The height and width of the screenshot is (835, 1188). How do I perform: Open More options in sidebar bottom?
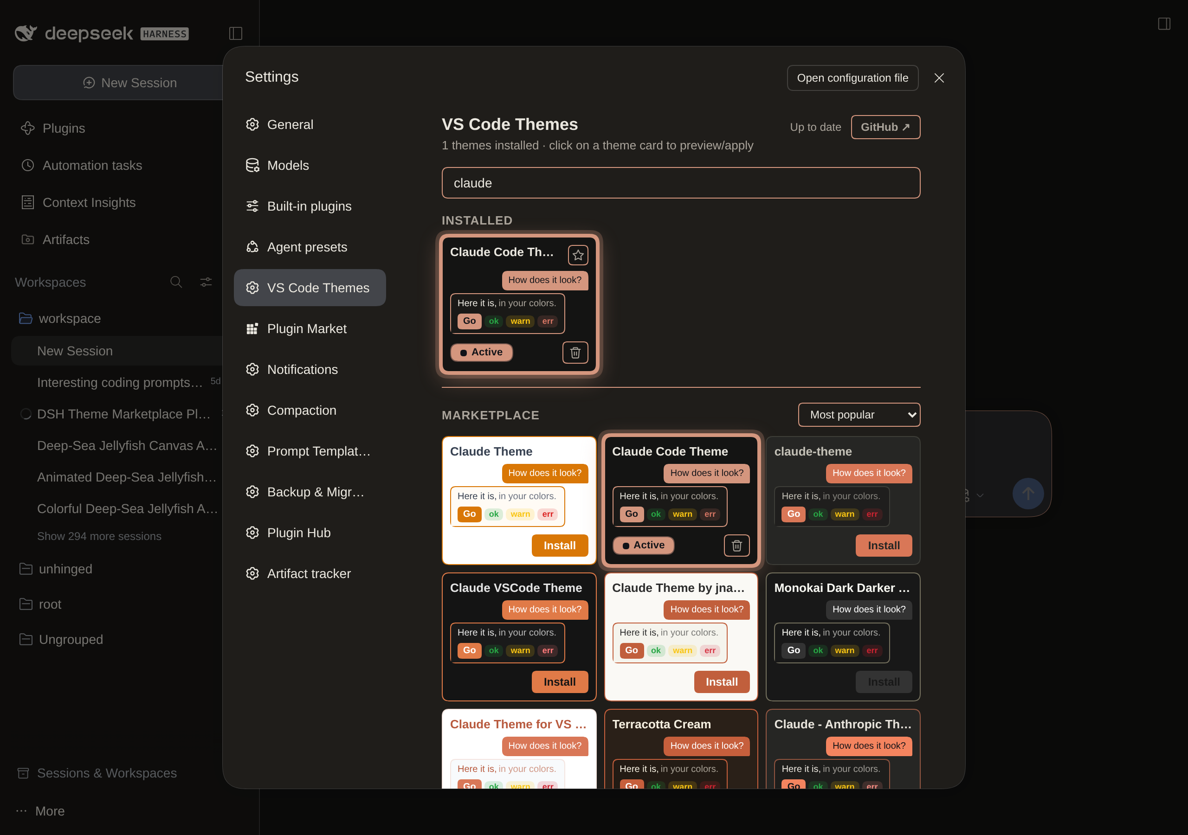coord(40,811)
